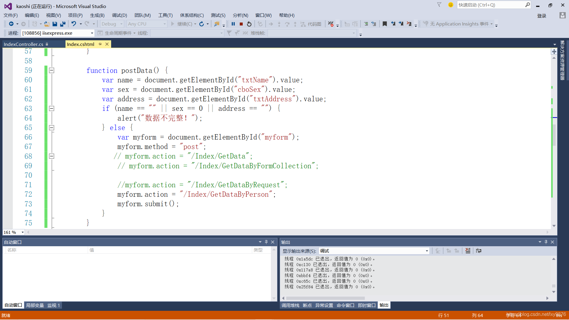Open the 调试(D) menu
The width and height of the screenshot is (569, 320).
pos(119,15)
